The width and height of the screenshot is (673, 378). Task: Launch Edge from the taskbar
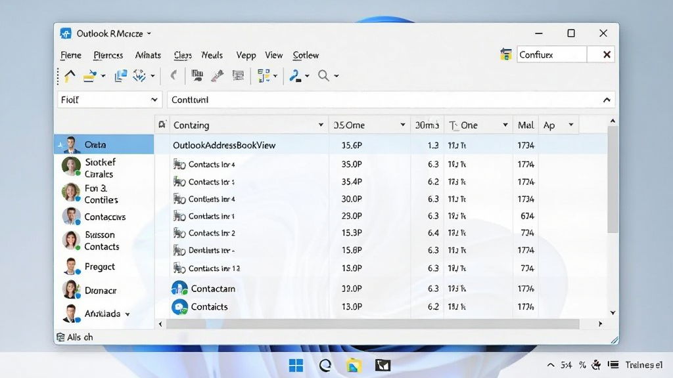[325, 365]
